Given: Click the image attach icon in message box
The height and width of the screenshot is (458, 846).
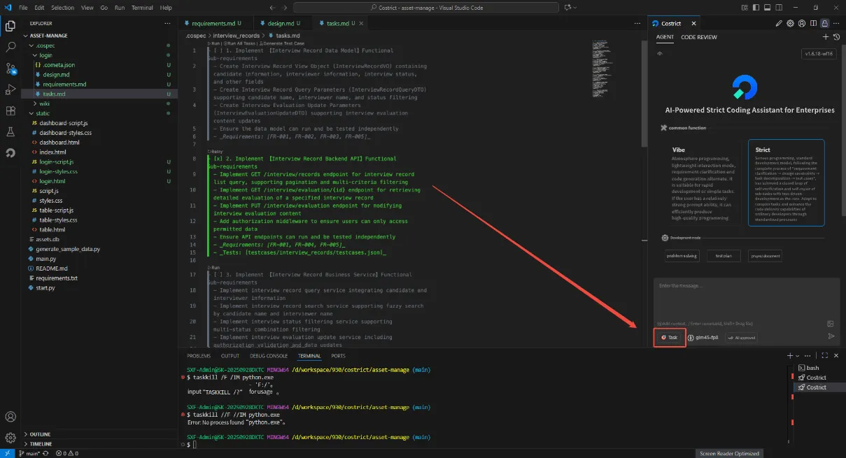Looking at the screenshot, I should pos(831,324).
